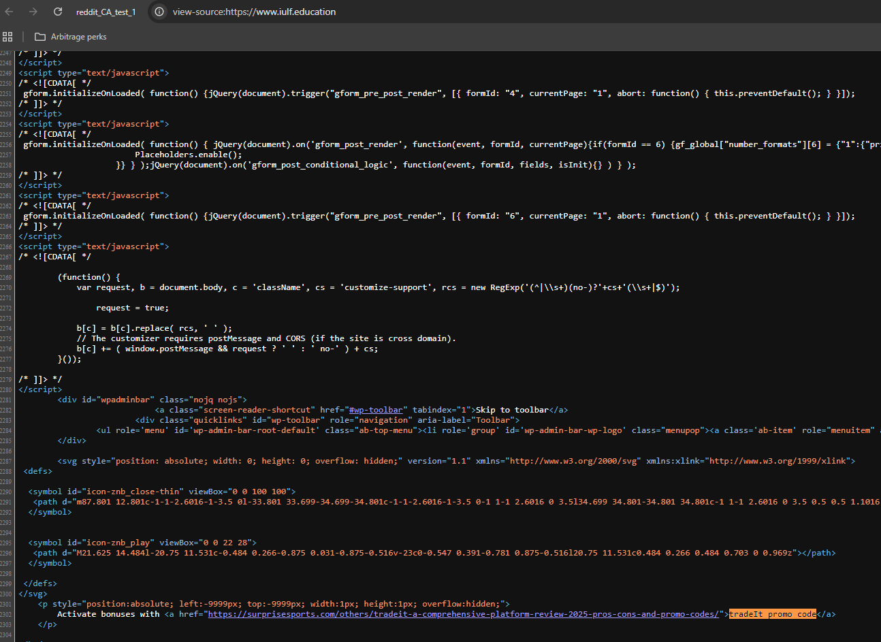Image resolution: width=881 pixels, height=642 pixels.
Task: Click the browser forward arrow
Action: pos(33,12)
